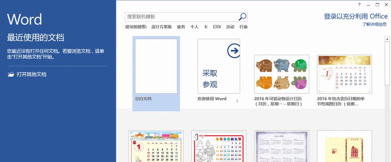Click 了解详细信息 link
The width and height of the screenshot is (391, 162).
tap(374, 24)
